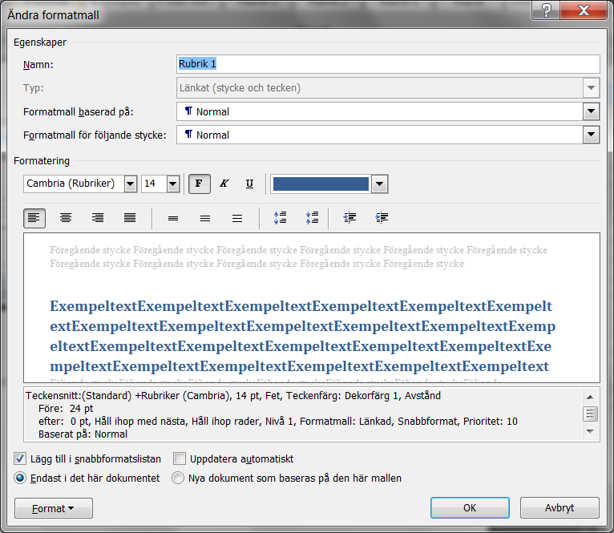This screenshot has height=533, width=614.
Task: Open the font color dropdown arrow
Action: pos(379,184)
